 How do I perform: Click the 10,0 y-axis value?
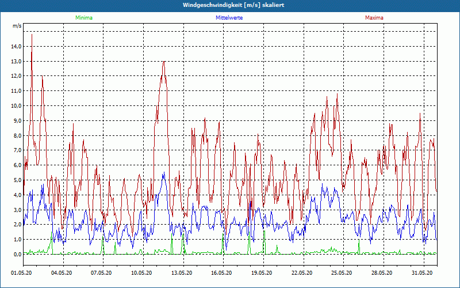[x=17, y=106]
